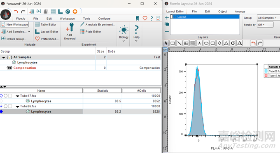Click the Add Keyword icon
Image resolution: width=280 pixels, height=153 pixels.
point(70,31)
